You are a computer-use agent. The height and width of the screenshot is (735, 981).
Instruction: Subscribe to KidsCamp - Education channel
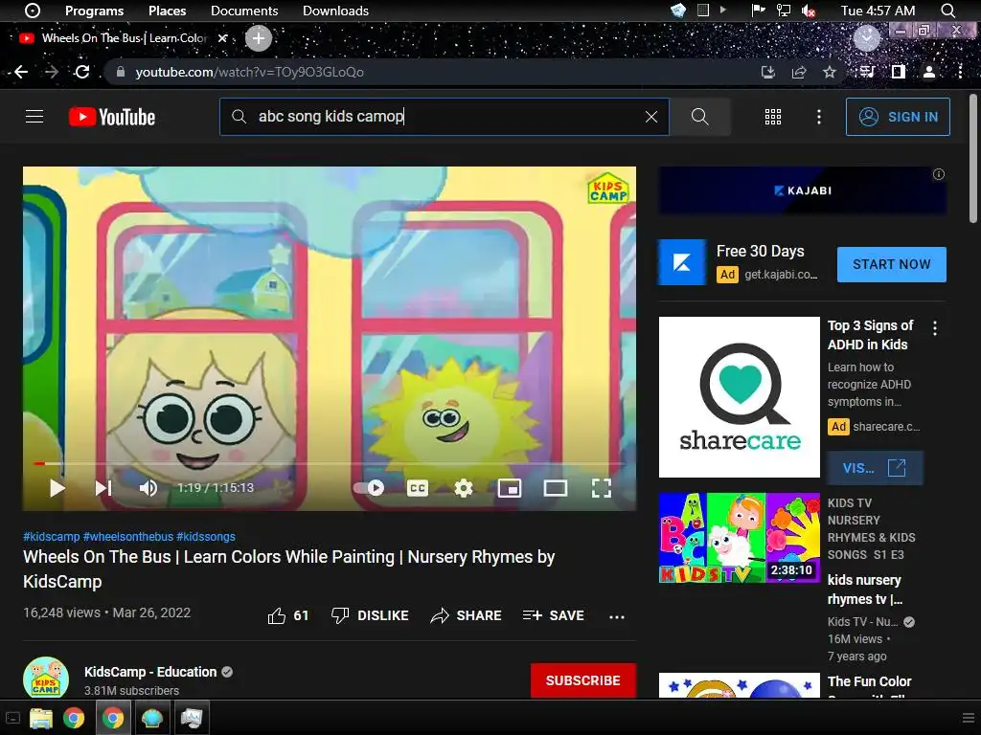tap(583, 680)
